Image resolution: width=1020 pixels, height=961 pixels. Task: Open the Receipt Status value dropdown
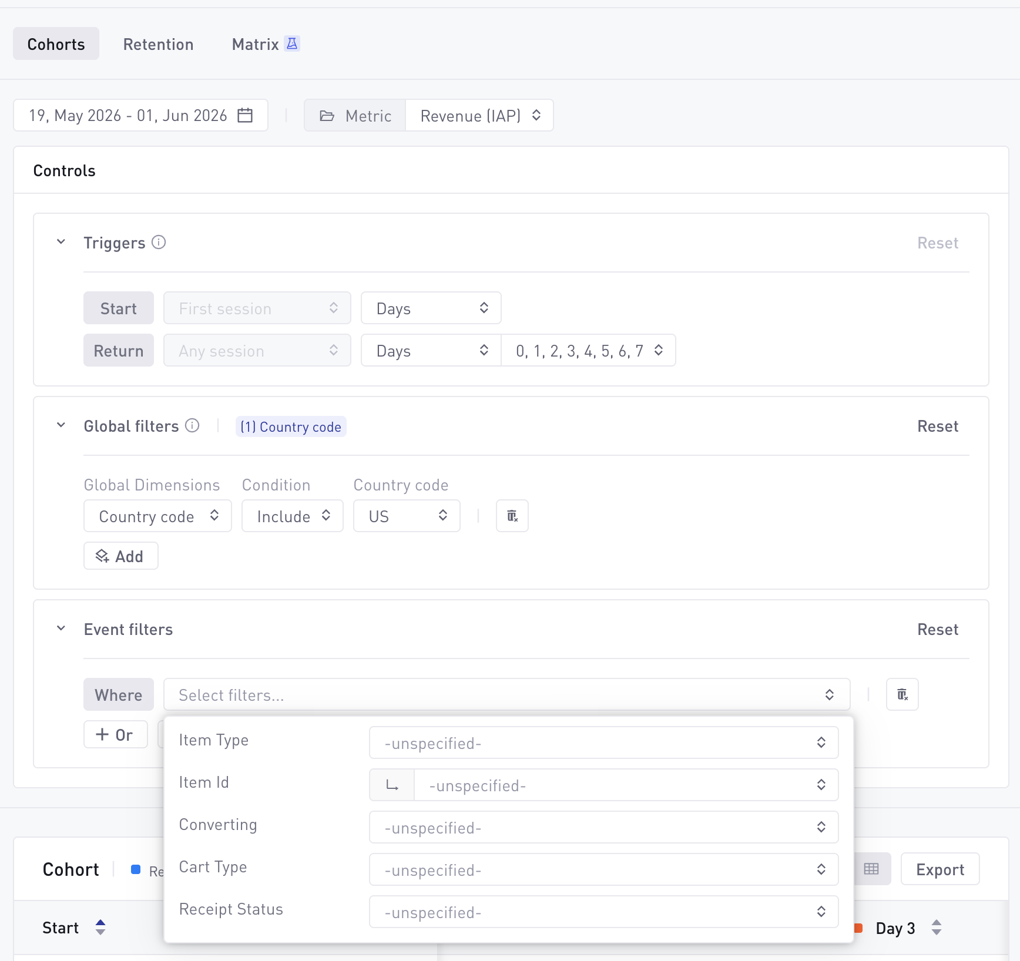point(603,912)
